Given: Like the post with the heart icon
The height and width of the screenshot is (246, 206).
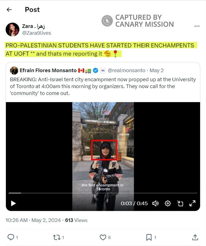Looking at the screenshot, I should coord(103,237).
